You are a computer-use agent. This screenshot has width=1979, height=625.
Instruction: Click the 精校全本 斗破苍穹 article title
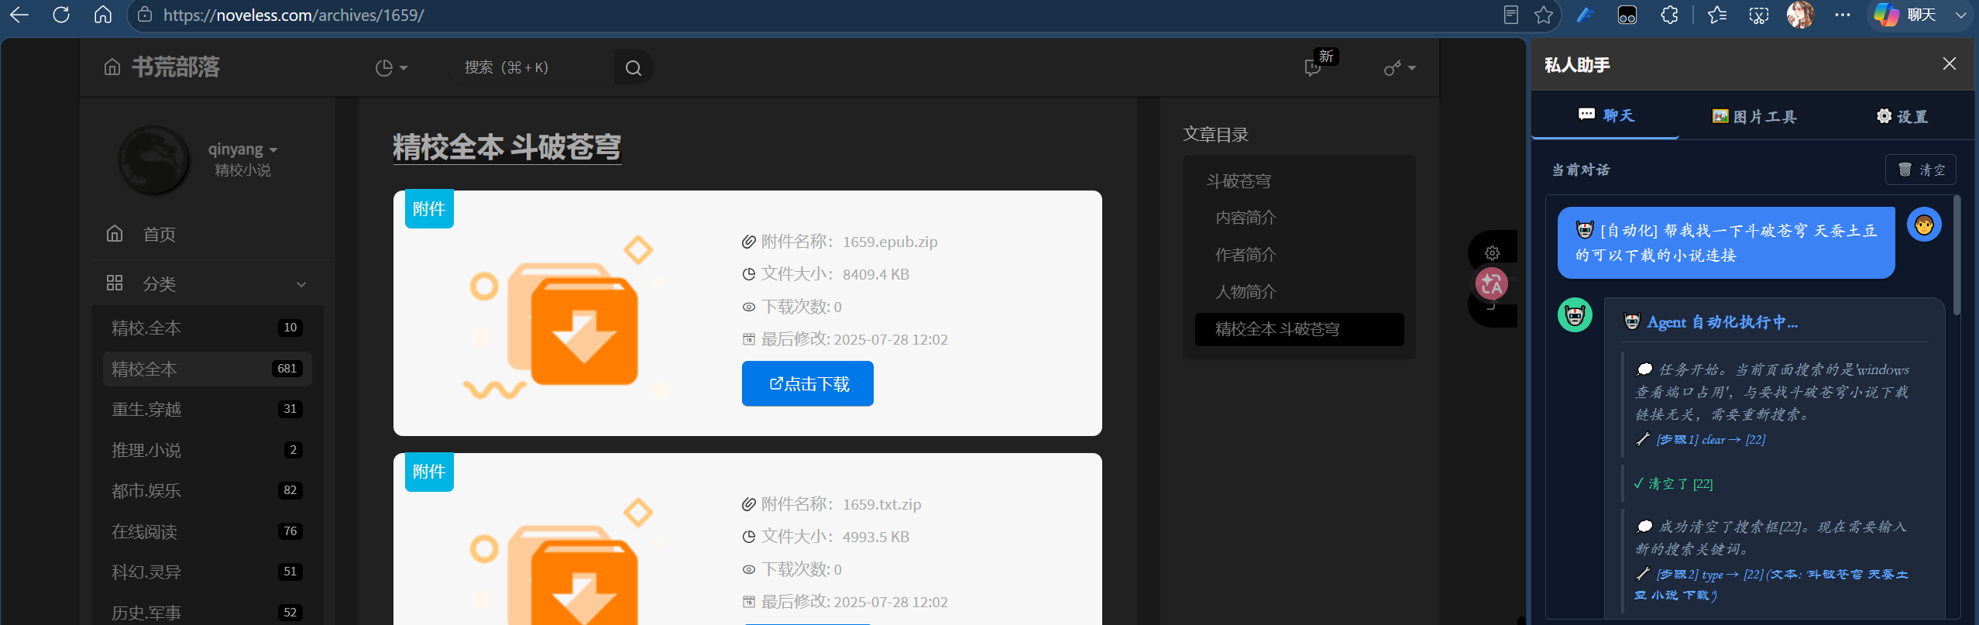[x=507, y=147]
